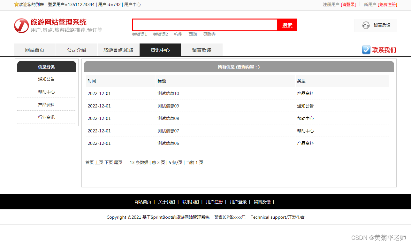411x244 pixels.
Task: Click the blue checkmark contact icon
Action: coord(366,50)
